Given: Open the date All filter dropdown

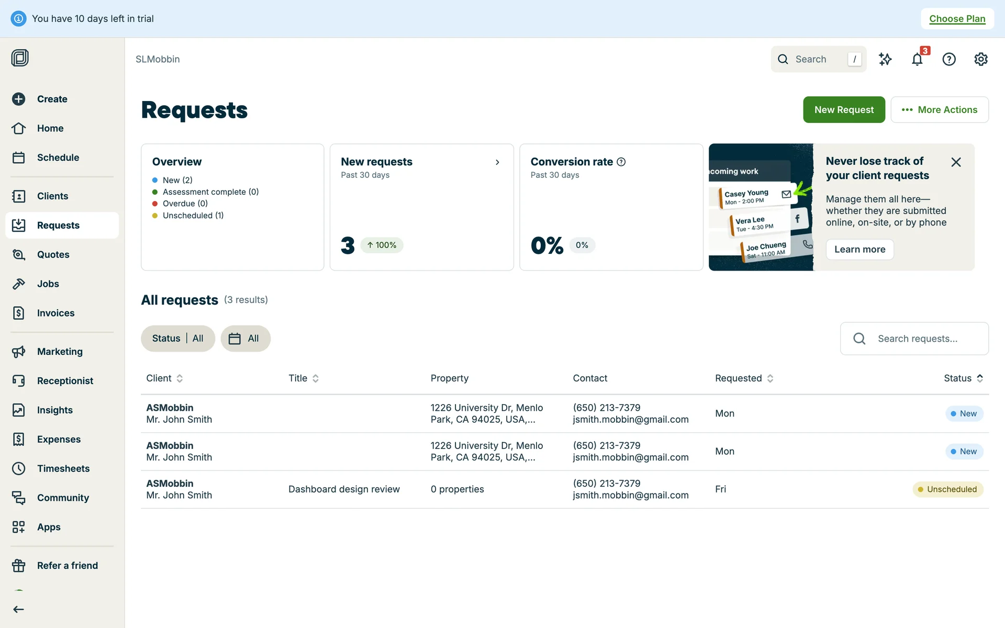Looking at the screenshot, I should (x=245, y=339).
